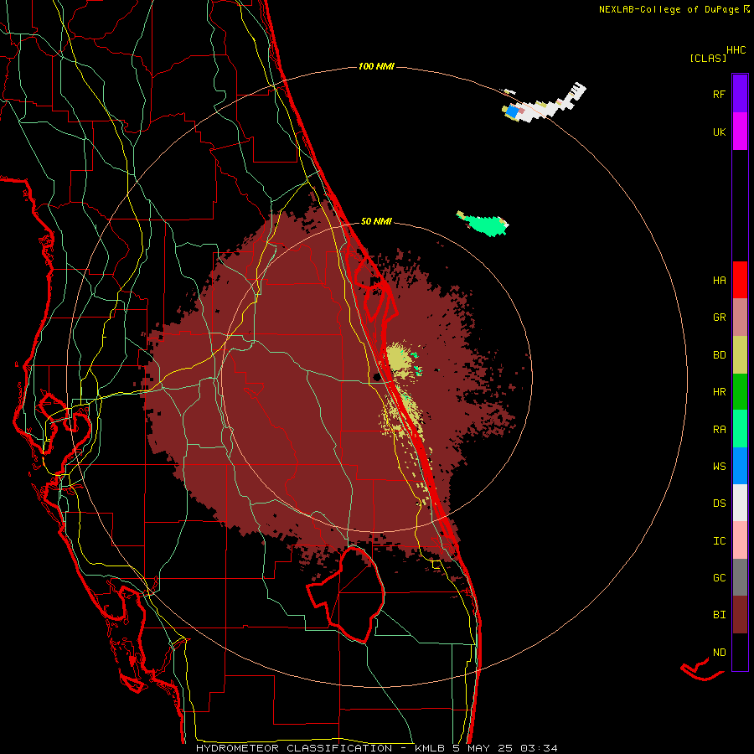Click the BD legend label
The height and width of the screenshot is (754, 754).
tap(719, 355)
